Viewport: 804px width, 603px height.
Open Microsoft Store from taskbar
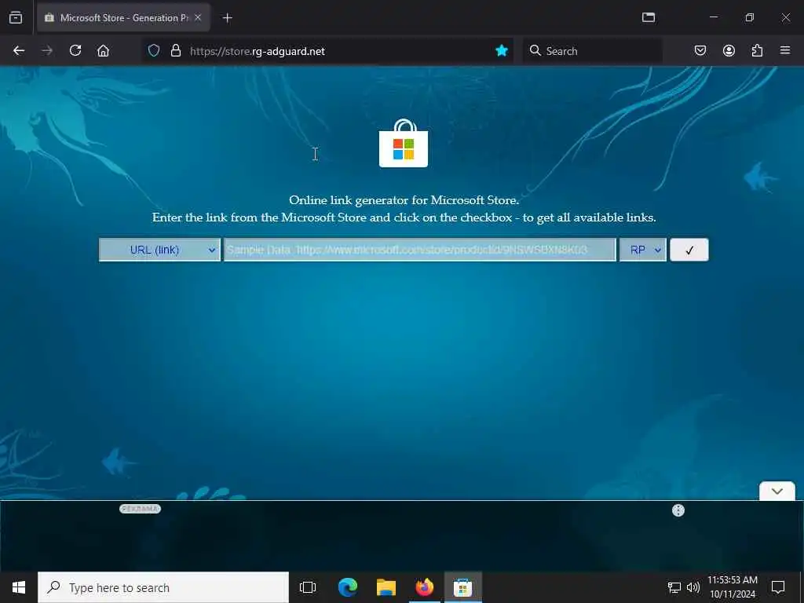[x=463, y=587]
